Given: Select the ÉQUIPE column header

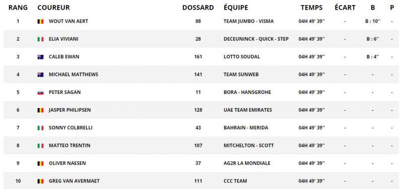Looking at the screenshot, I should click(x=236, y=8).
